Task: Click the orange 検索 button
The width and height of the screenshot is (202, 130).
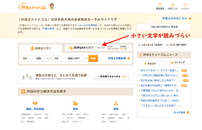Action: pos(93,58)
